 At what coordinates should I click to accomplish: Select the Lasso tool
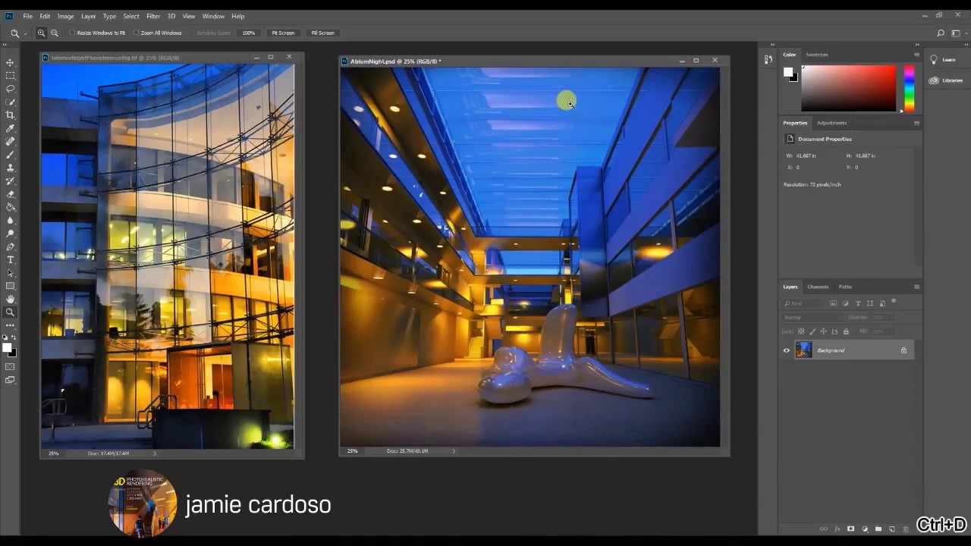click(10, 89)
